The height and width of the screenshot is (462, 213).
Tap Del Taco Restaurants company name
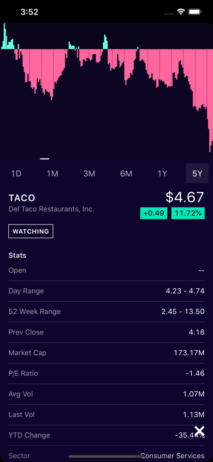click(51, 209)
